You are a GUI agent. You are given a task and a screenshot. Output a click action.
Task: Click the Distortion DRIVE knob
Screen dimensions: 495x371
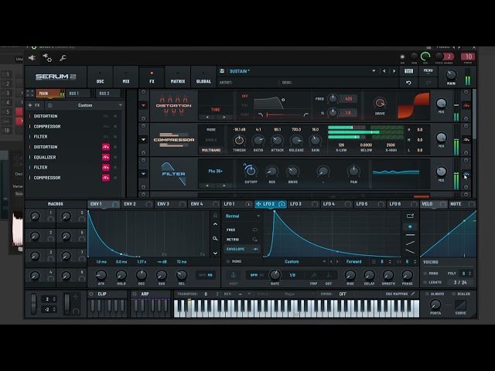380,103
